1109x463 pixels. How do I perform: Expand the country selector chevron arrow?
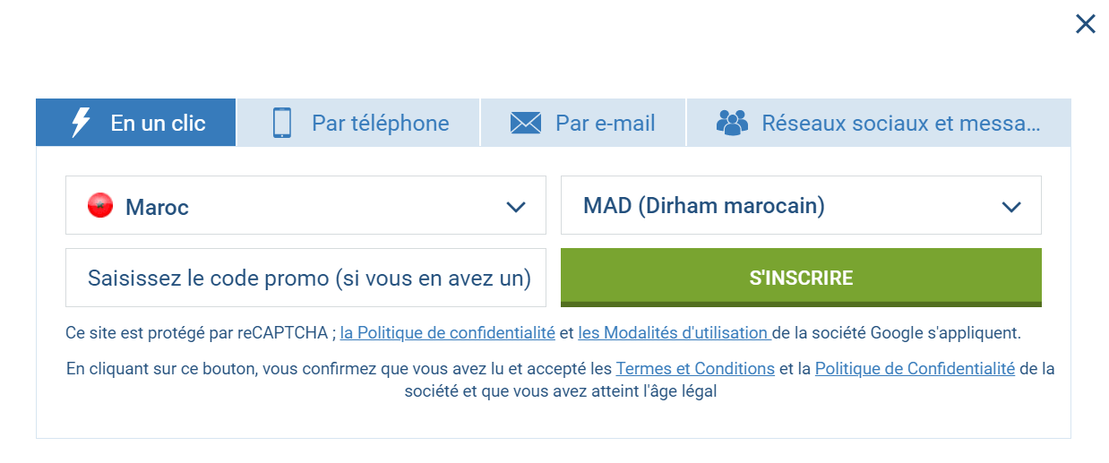(x=515, y=207)
